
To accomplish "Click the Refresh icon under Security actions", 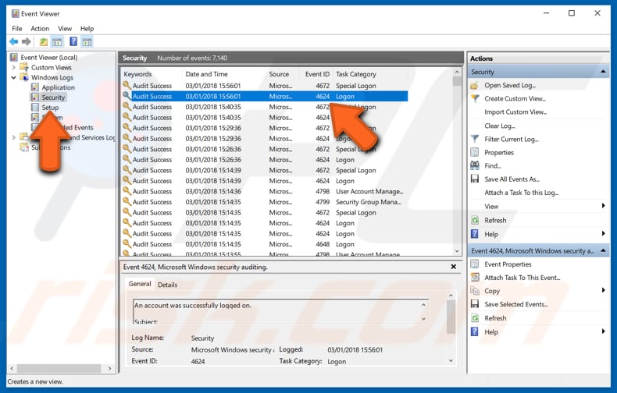I will click(x=475, y=220).
